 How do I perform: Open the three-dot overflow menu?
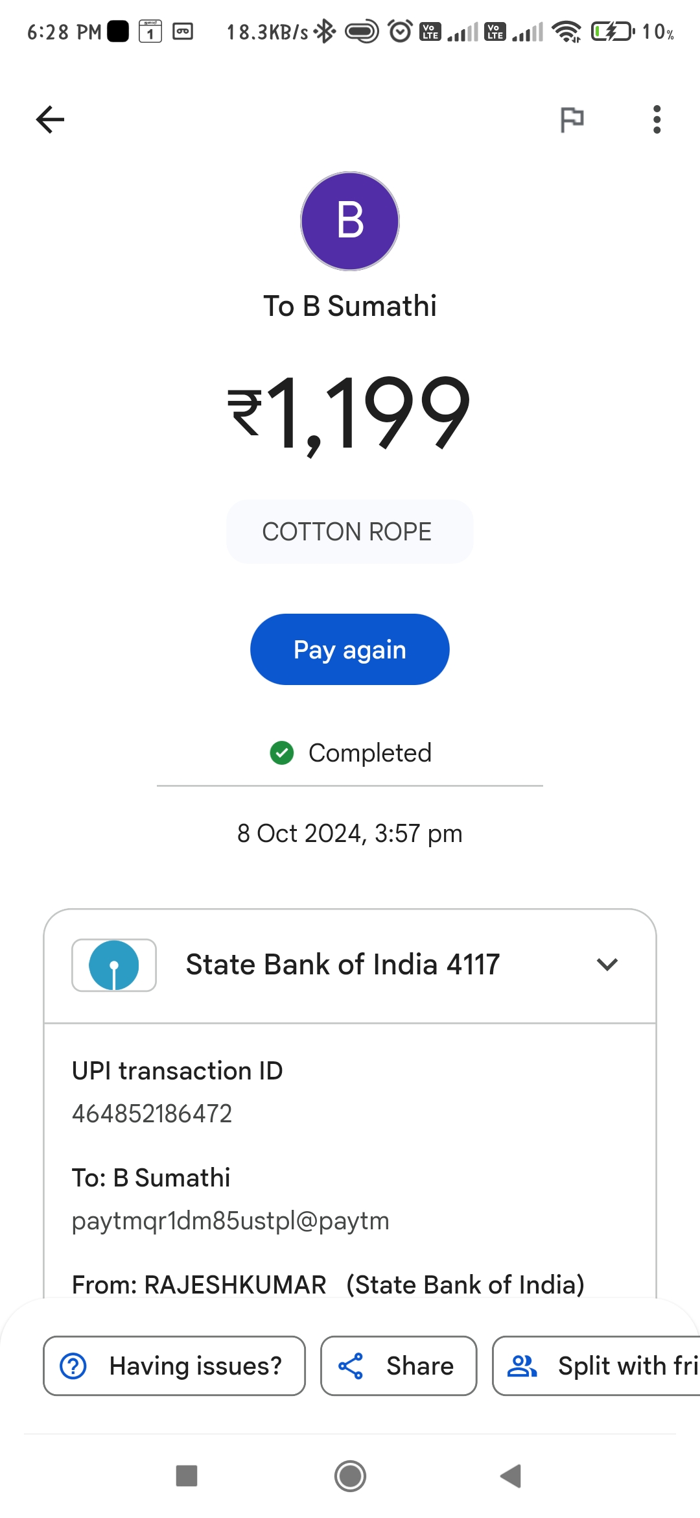(657, 119)
